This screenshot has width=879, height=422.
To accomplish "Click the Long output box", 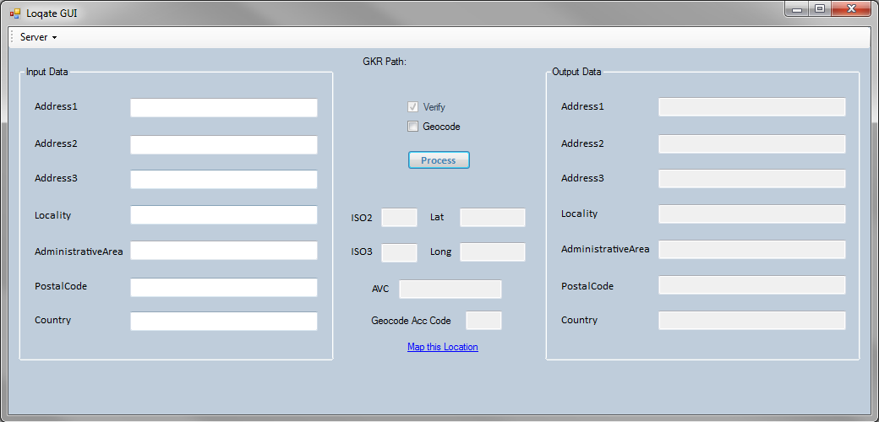I will 493,252.
